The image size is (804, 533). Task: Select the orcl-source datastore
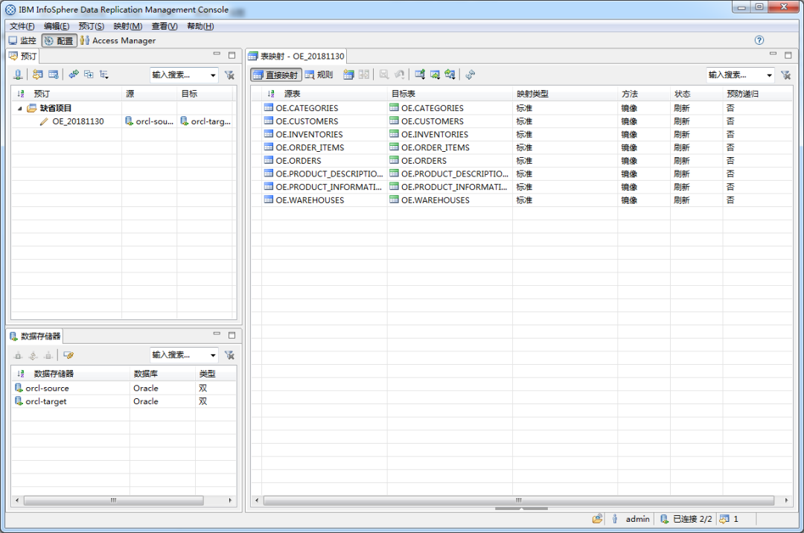tap(47, 389)
